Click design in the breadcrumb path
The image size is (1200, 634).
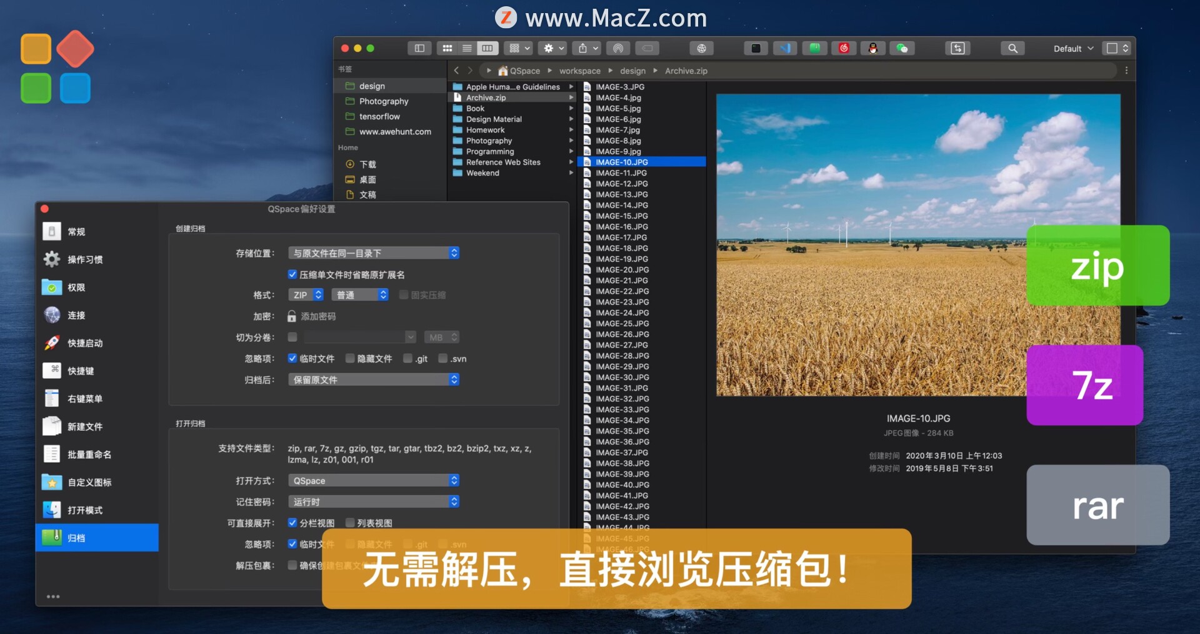click(x=632, y=71)
